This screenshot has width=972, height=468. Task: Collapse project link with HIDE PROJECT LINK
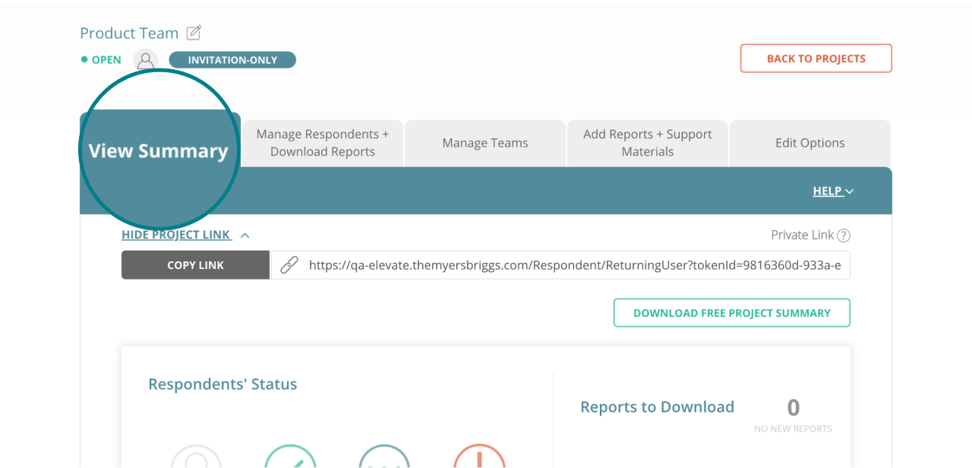[x=186, y=235]
